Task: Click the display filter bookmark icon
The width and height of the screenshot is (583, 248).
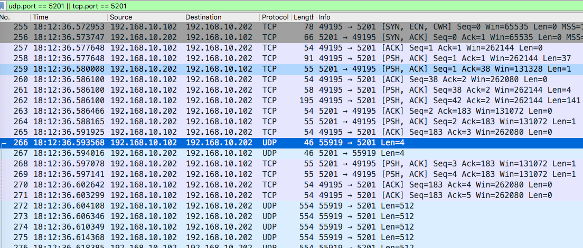Action: (2, 6)
